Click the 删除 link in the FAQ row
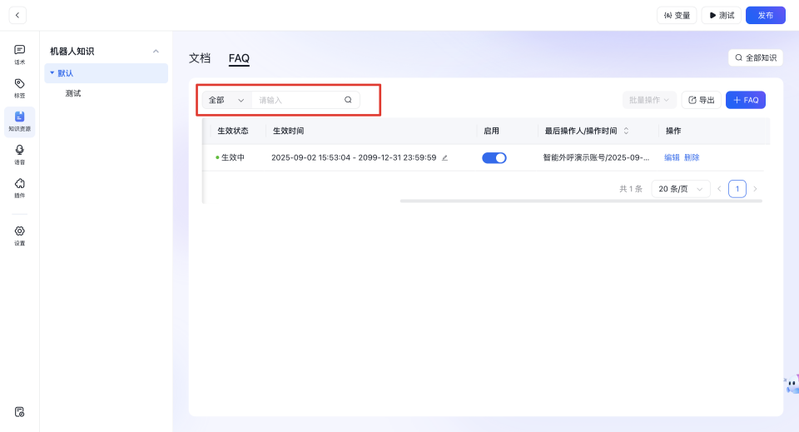The image size is (799, 432). (692, 157)
